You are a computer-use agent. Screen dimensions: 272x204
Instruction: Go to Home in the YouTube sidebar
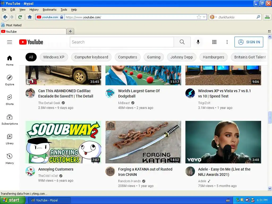click(10, 61)
